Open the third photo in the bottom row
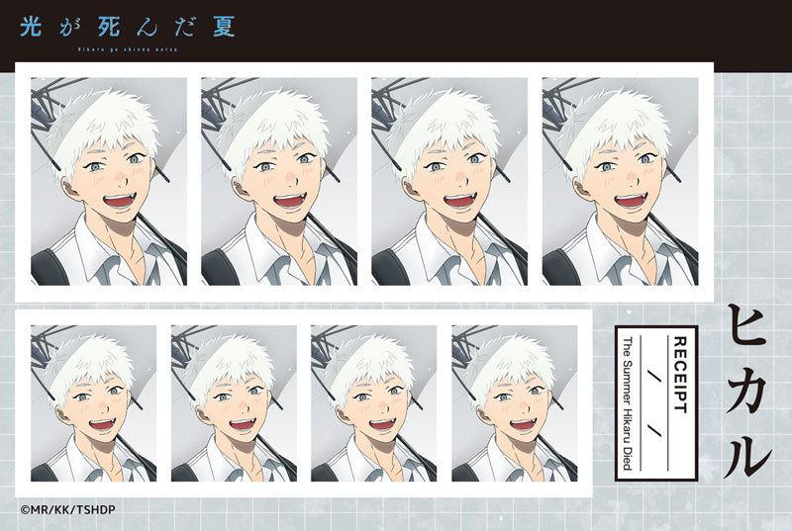The image size is (792, 531). click(374, 403)
